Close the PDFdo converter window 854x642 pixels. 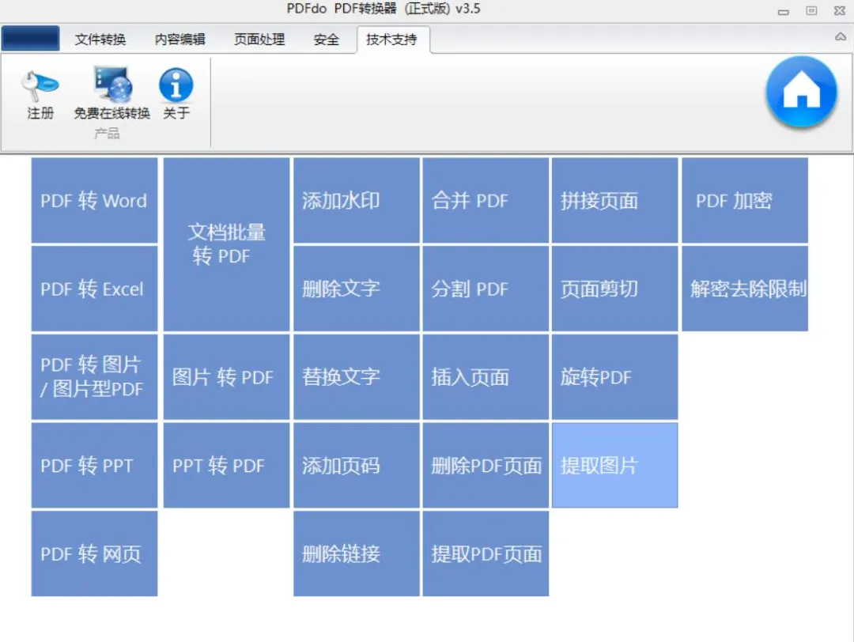[840, 10]
